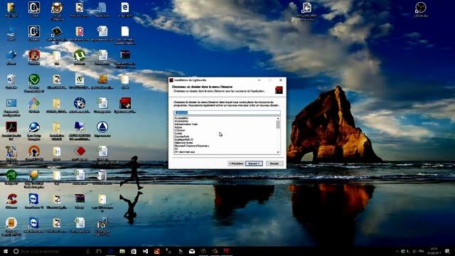Click the Suivant button in the installer
Screen dimensions: 455x256
(254, 164)
